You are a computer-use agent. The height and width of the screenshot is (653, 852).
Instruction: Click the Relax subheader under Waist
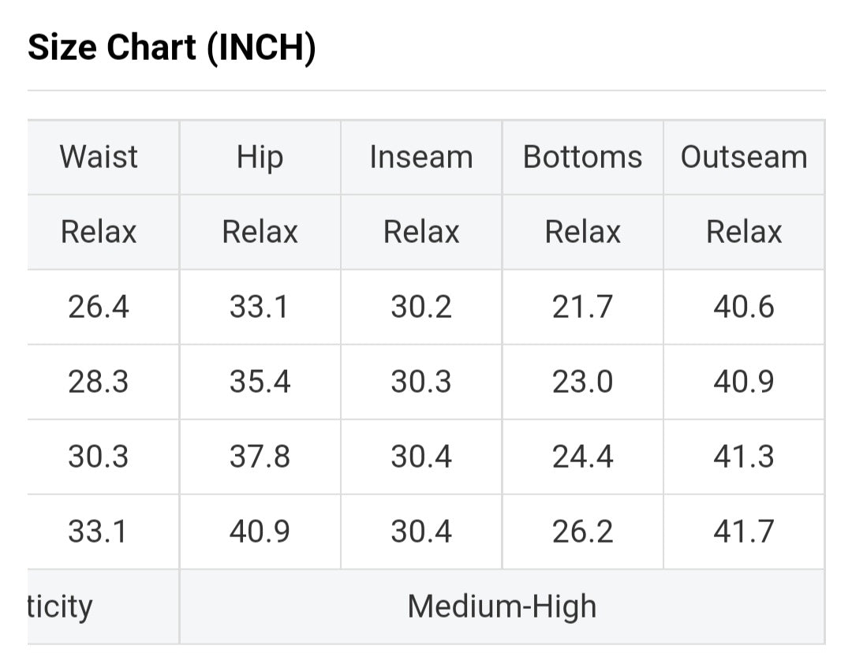(99, 232)
